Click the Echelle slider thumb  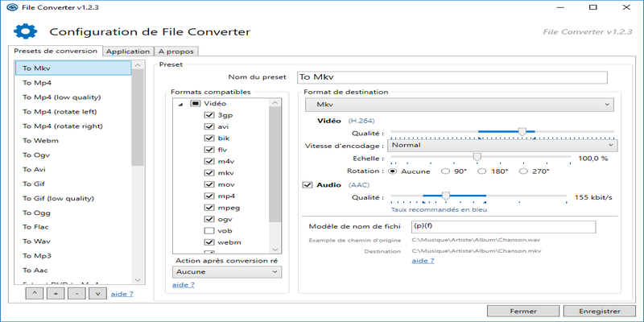(477, 157)
